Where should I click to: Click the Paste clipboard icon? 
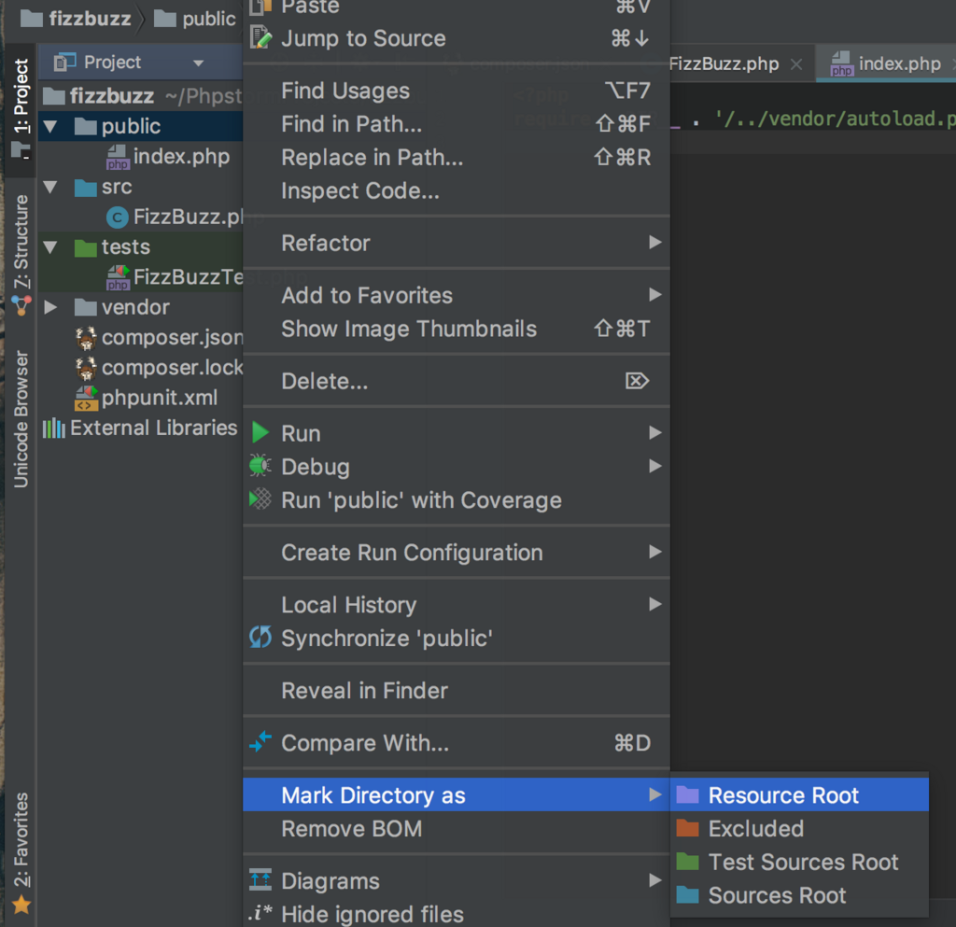(x=260, y=7)
